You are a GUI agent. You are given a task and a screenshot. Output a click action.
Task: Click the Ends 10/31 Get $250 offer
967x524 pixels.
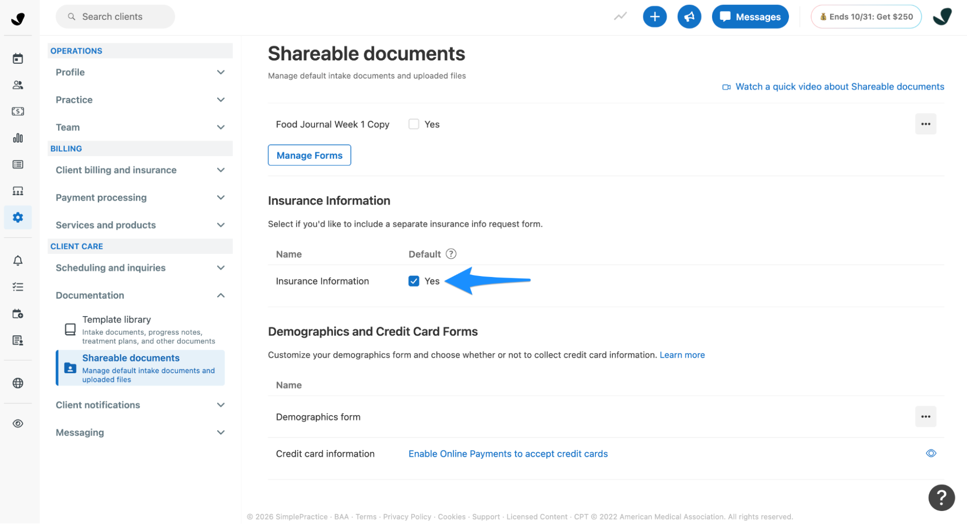866,17
